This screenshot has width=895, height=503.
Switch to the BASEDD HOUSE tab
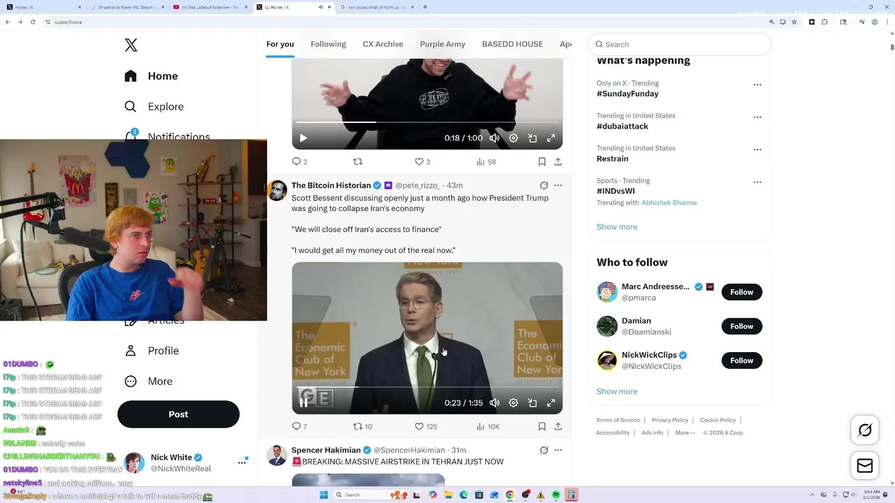point(512,44)
